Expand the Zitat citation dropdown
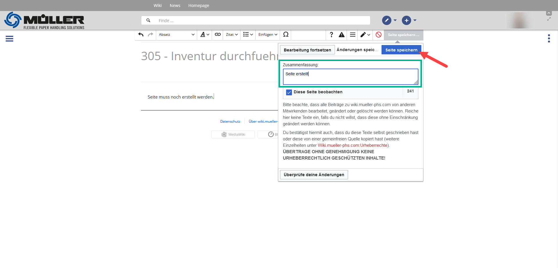This screenshot has width=558, height=268. tap(232, 35)
